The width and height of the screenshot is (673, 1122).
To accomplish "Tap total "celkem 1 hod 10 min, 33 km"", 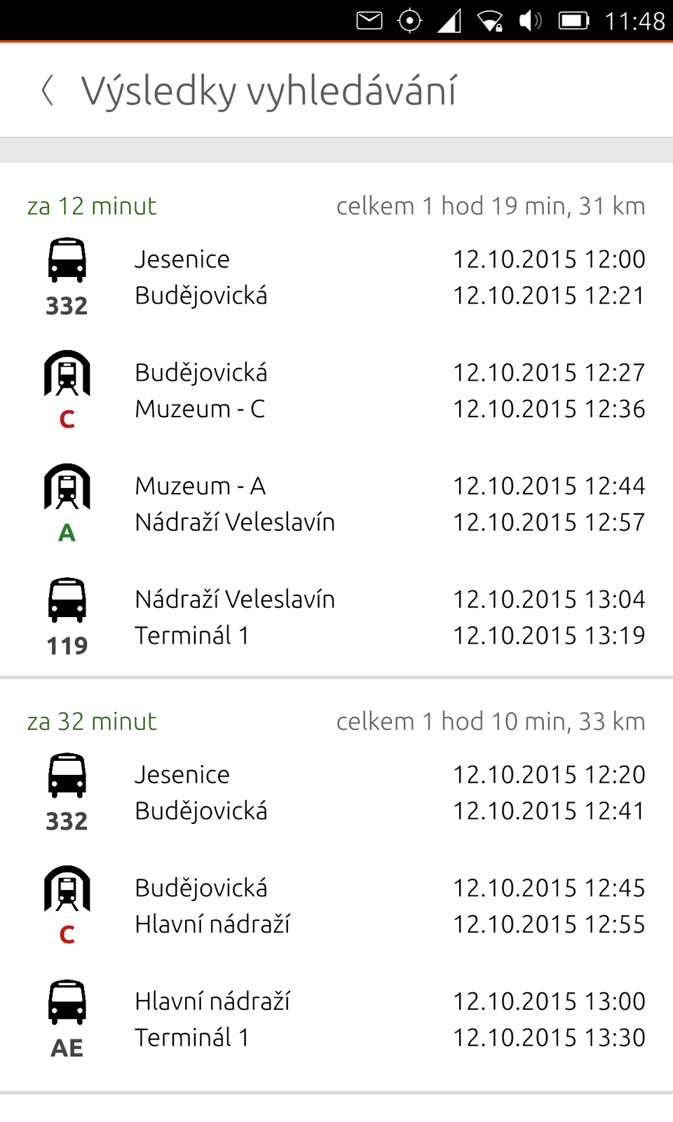I will click(491, 722).
